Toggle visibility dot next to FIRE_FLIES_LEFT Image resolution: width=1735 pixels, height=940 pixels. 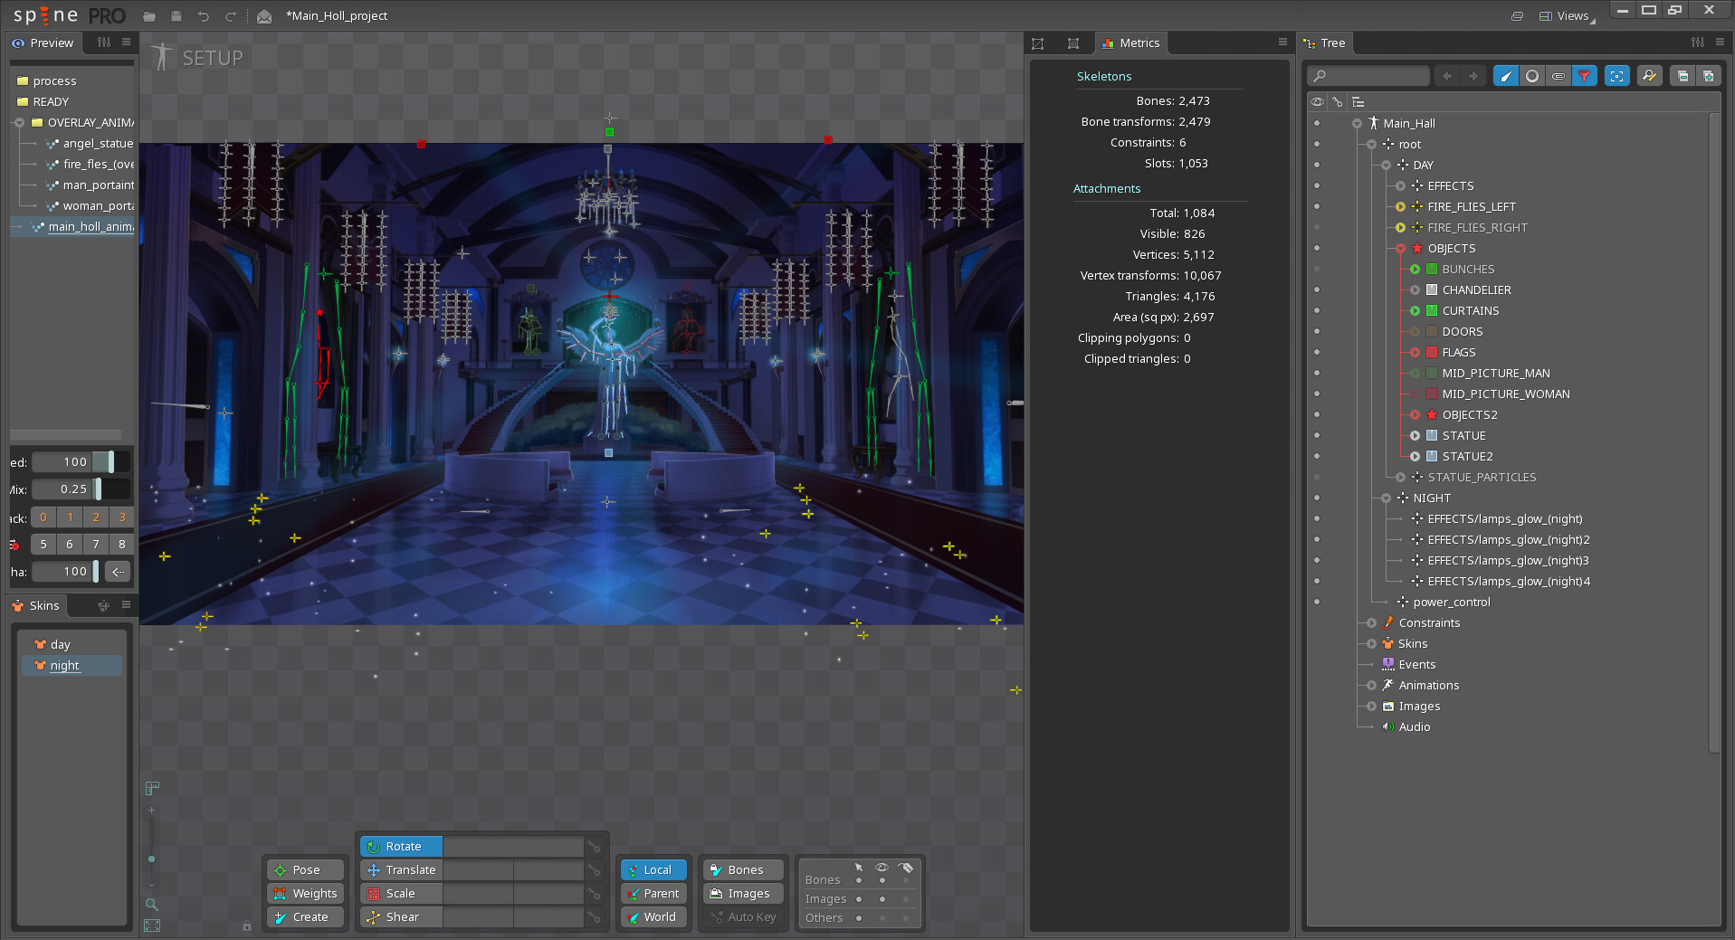coord(1317,206)
